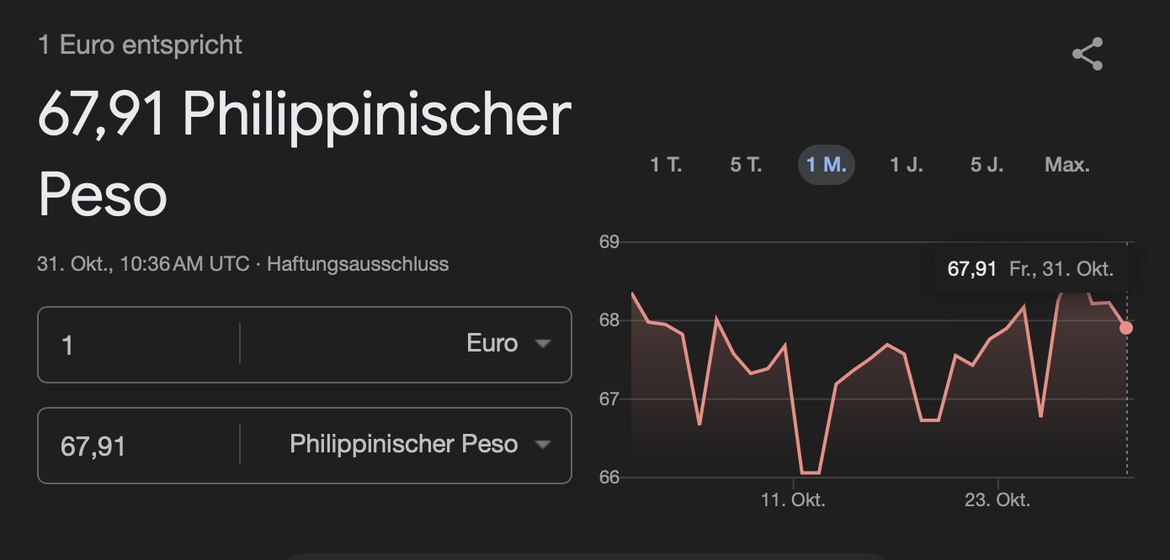Click the chart's current data point dot

pyautogui.click(x=1126, y=328)
